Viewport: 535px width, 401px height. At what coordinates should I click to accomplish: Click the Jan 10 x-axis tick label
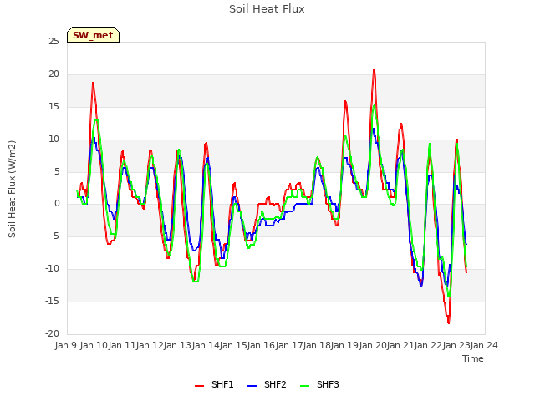[94, 345]
